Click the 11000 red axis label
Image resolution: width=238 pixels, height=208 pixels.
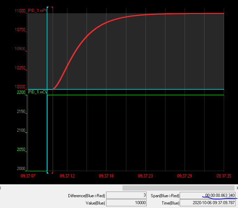coord(20,11)
